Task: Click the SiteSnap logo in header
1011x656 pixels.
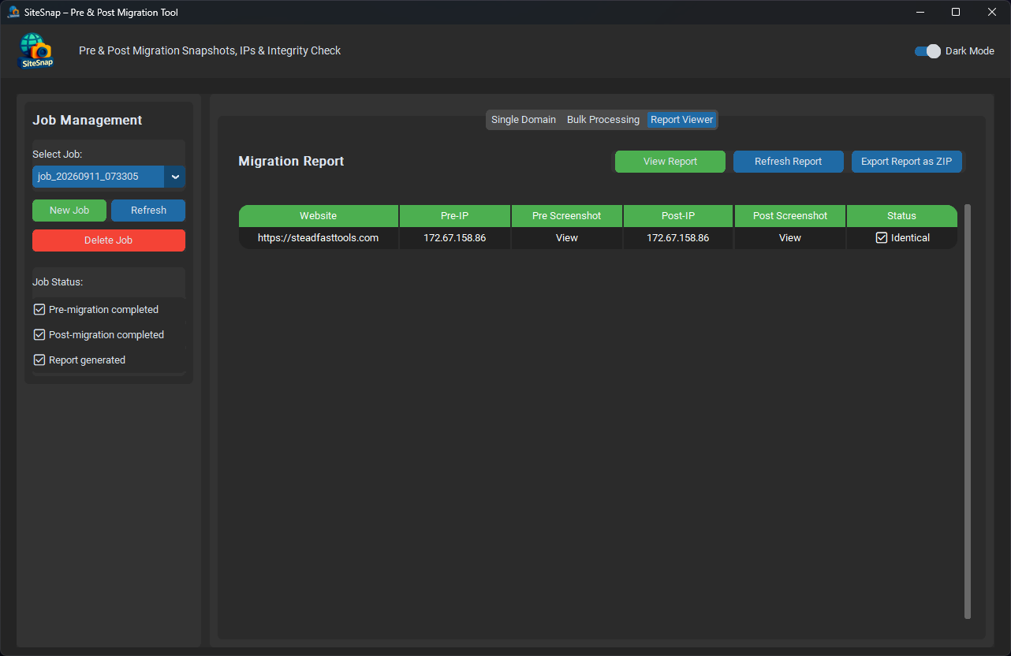Action: pyautogui.click(x=36, y=51)
